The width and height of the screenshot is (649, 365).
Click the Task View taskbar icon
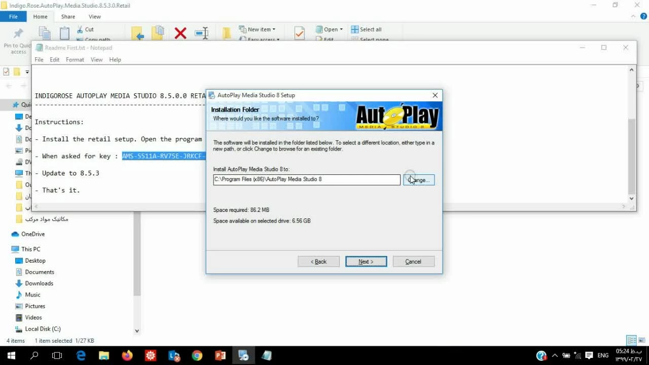[x=57, y=355]
